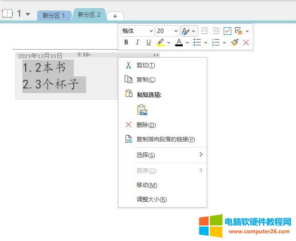296x241 pixels.
Task: Open the notebook list icon
Action: point(7,13)
